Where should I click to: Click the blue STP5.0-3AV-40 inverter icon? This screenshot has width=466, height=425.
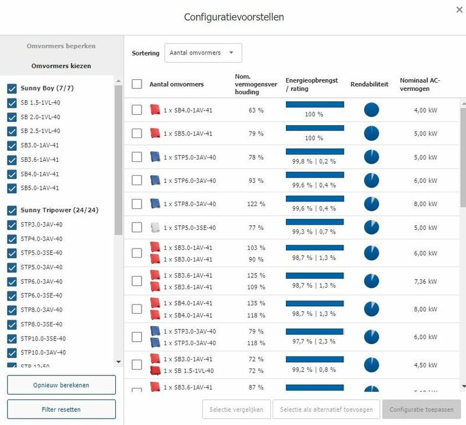pos(155,157)
